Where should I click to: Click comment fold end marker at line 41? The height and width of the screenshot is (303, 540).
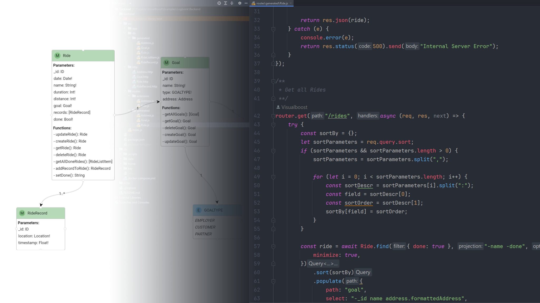[273, 98]
